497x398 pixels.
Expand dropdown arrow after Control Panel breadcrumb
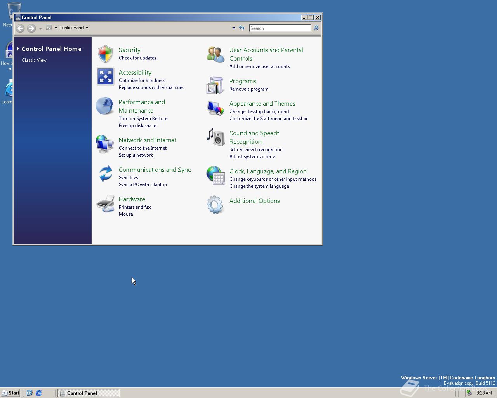click(87, 28)
